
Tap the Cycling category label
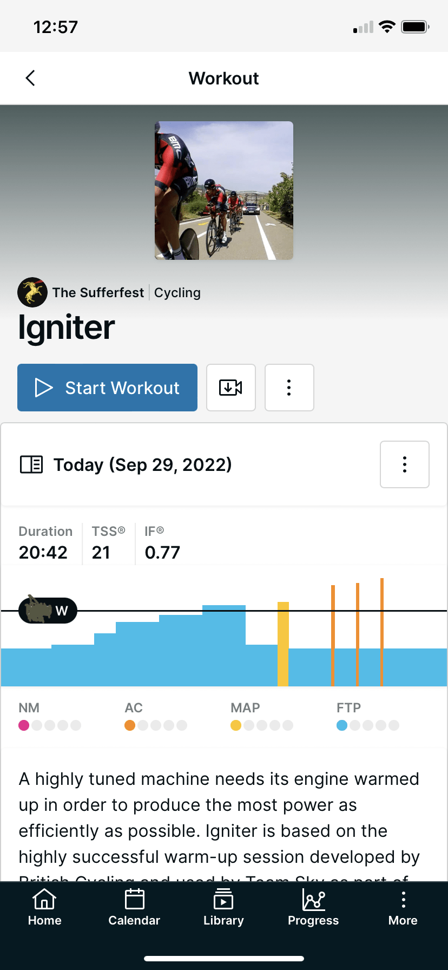click(x=177, y=292)
